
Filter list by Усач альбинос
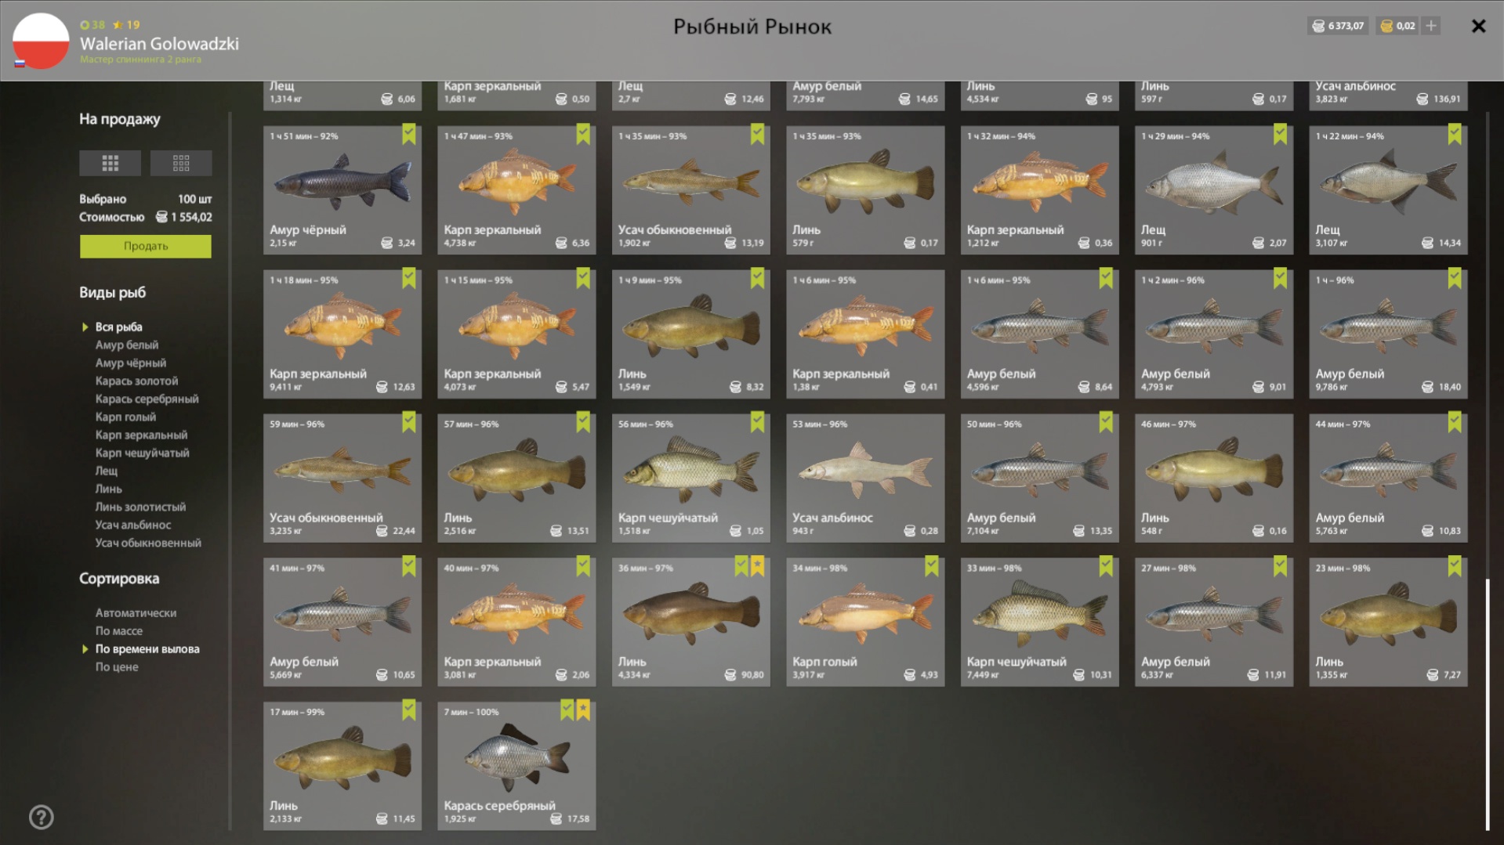(133, 525)
